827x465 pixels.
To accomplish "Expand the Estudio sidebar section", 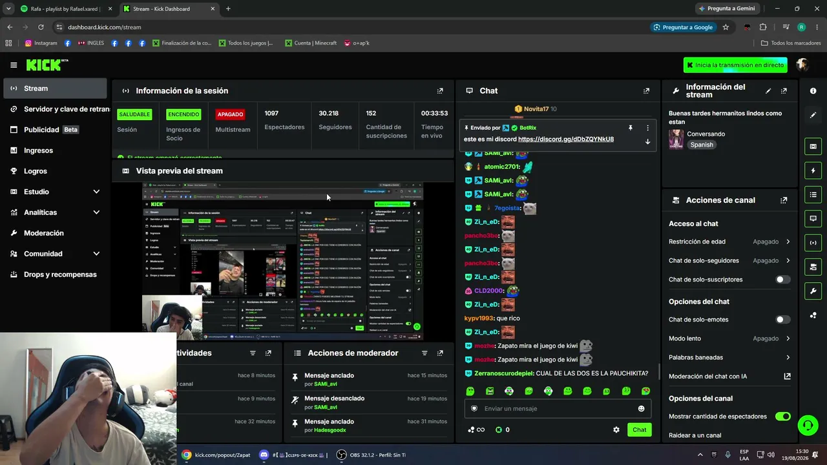I will tap(55, 192).
